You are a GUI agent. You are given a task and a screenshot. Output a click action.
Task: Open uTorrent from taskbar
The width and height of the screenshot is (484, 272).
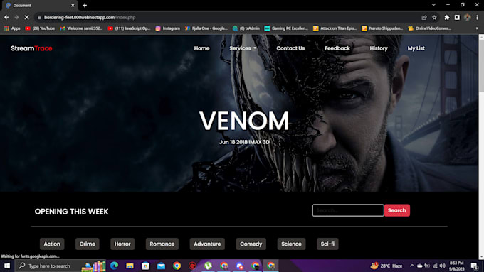208,266
